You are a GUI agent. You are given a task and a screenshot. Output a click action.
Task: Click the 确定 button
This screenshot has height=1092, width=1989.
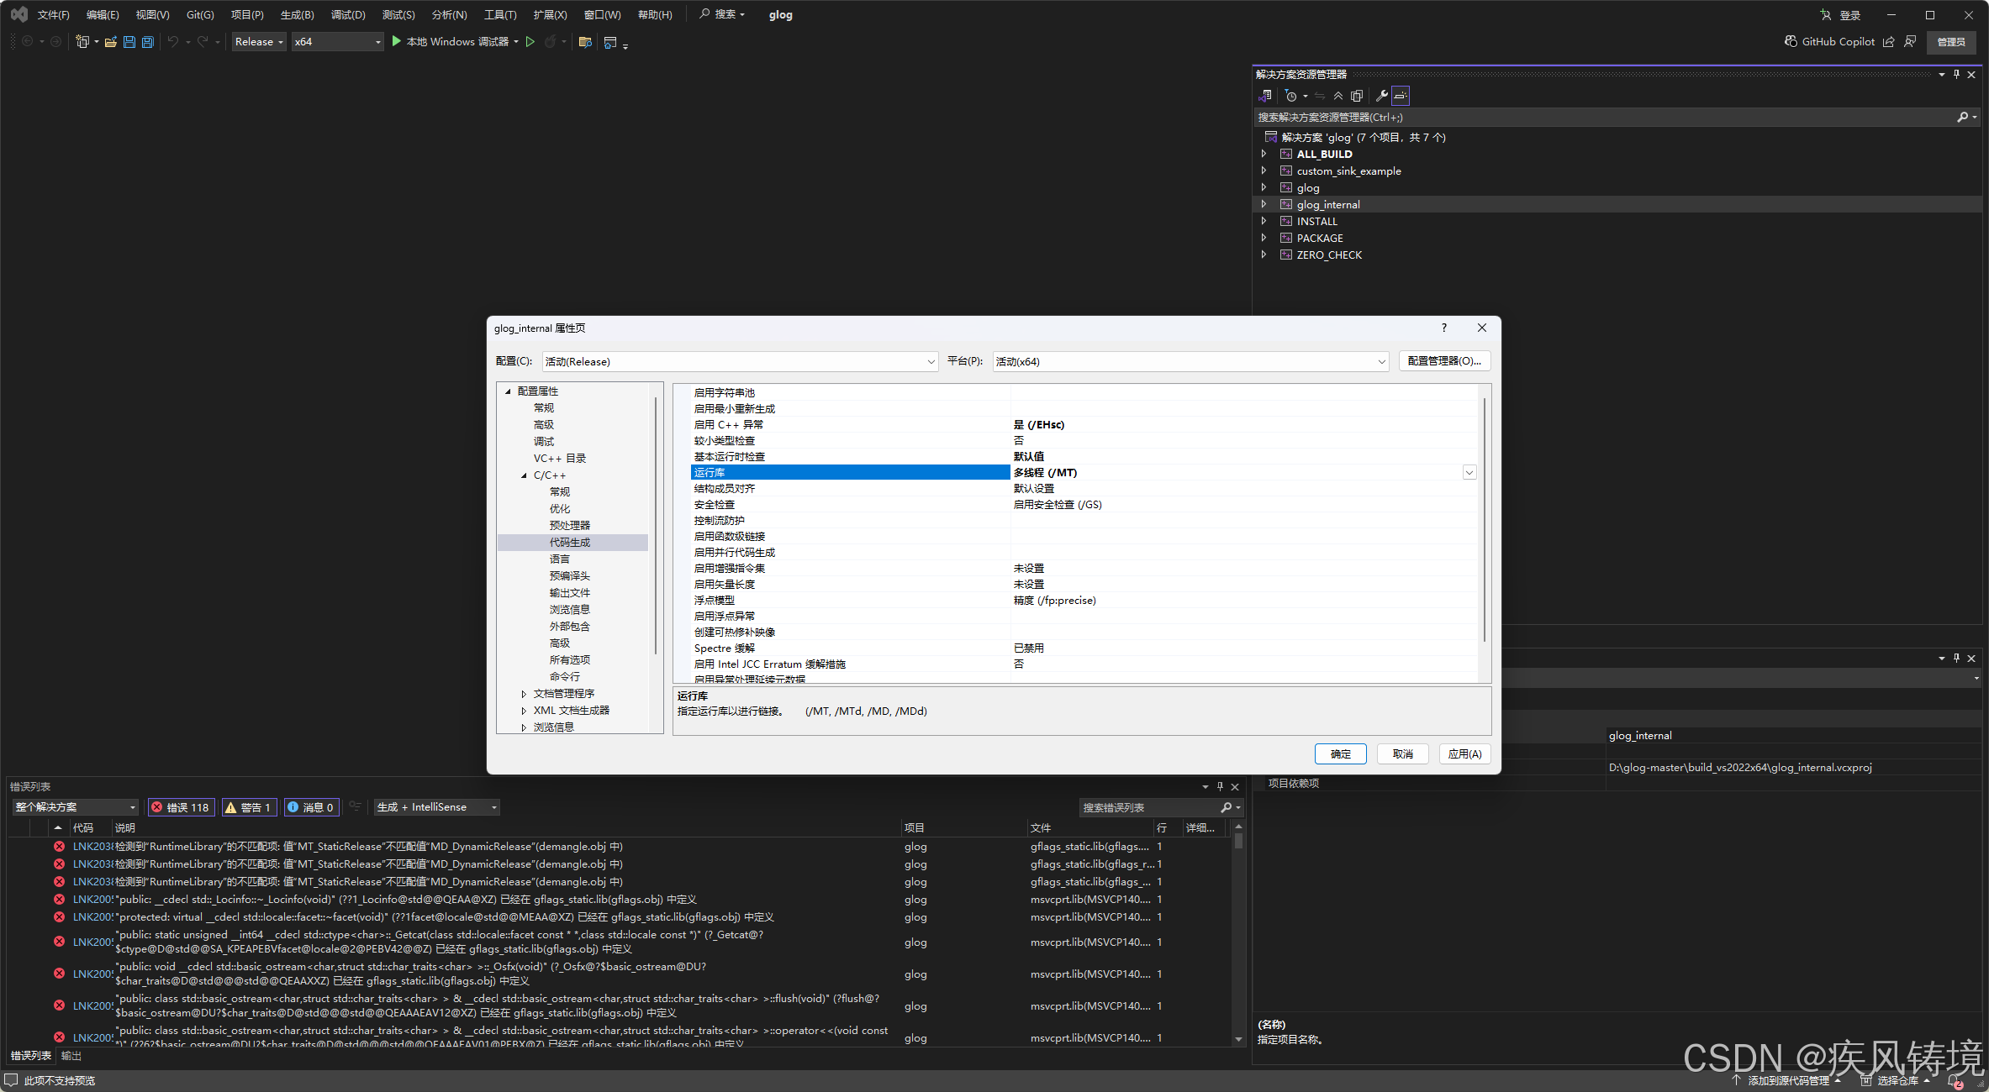click(x=1340, y=754)
